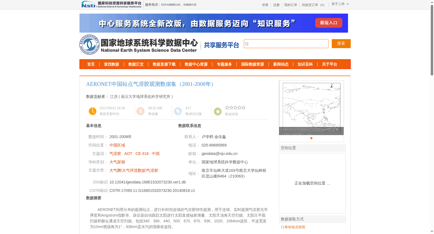The height and width of the screenshot is (234, 434).
Task: Click the NSTI logo in top bar
Action: pos(111,4)
